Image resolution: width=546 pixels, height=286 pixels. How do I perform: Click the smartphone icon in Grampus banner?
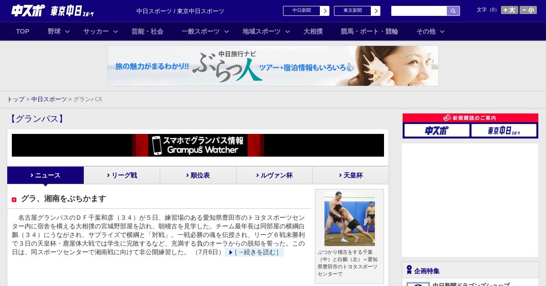[157, 145]
